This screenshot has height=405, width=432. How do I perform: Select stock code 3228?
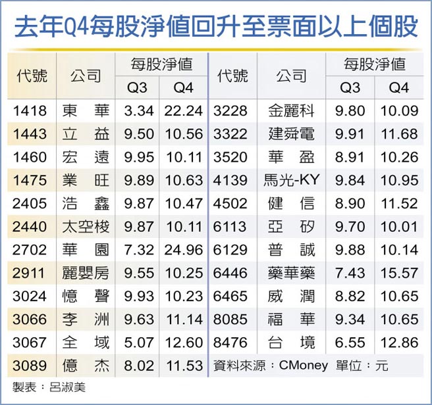230,111
